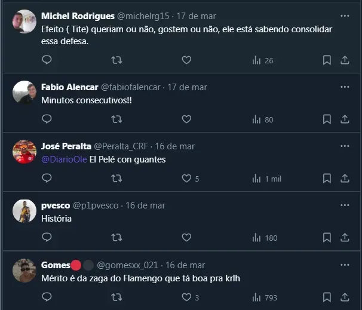Share Michel Rodrigues' tweet
Image resolution: width=362 pixels, height=310 pixels.
pos(345,60)
